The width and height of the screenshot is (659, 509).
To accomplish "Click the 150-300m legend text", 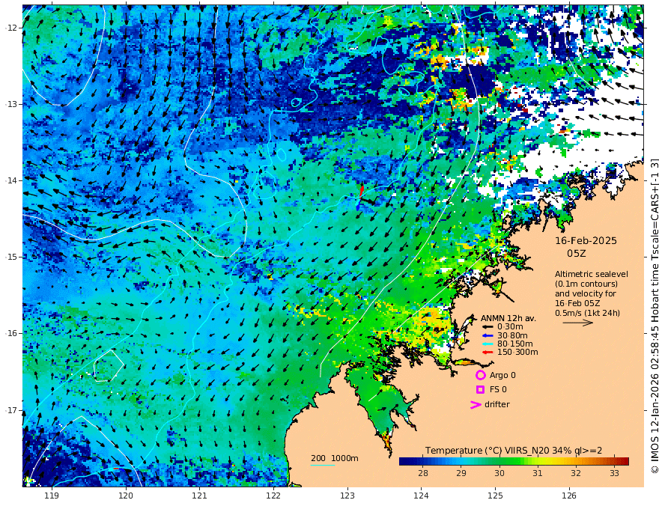I will tap(517, 353).
